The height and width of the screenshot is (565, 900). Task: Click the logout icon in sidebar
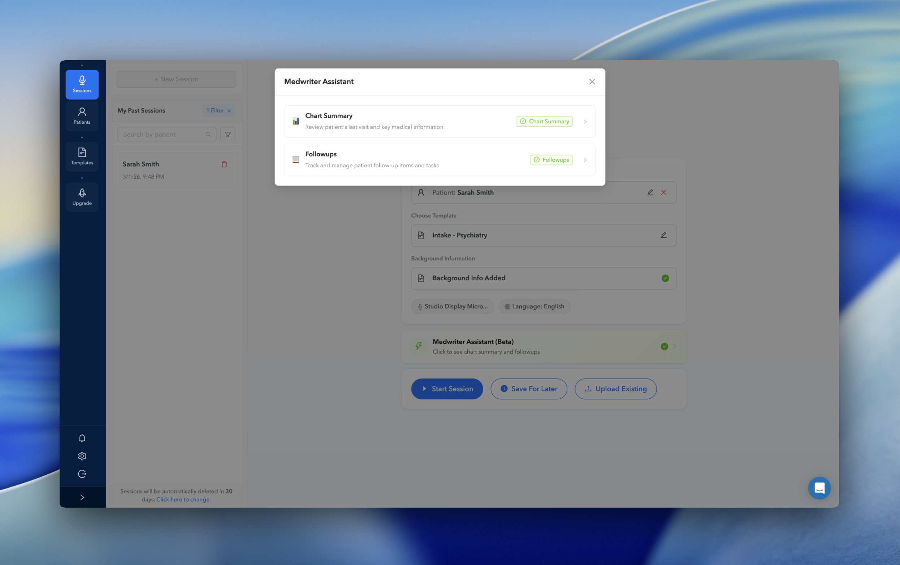point(82,474)
